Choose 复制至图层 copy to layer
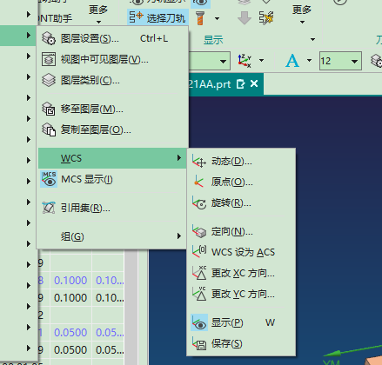The width and height of the screenshot is (382, 365). [x=112, y=129]
